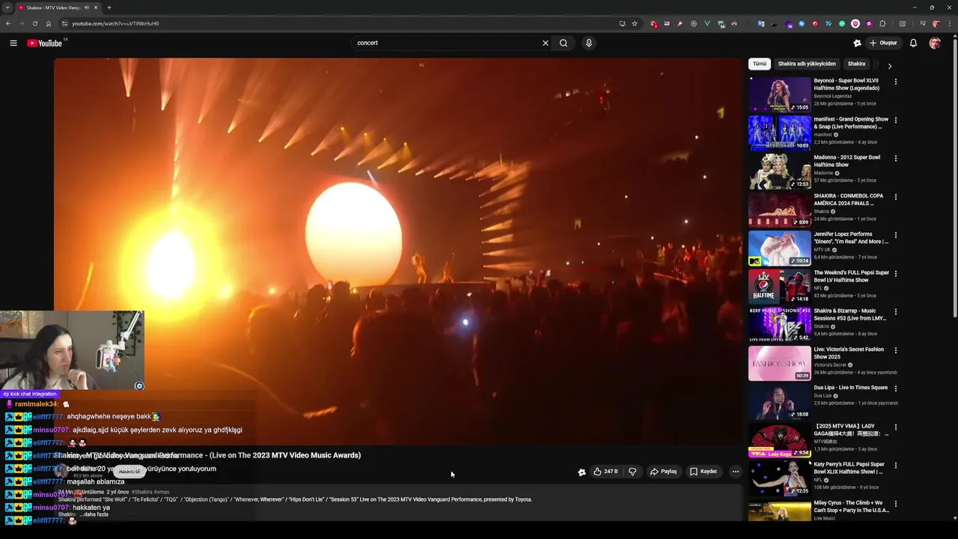958x539 pixels.
Task: Open options for The Weeknd's Halftime Show video
Action: (x=896, y=273)
